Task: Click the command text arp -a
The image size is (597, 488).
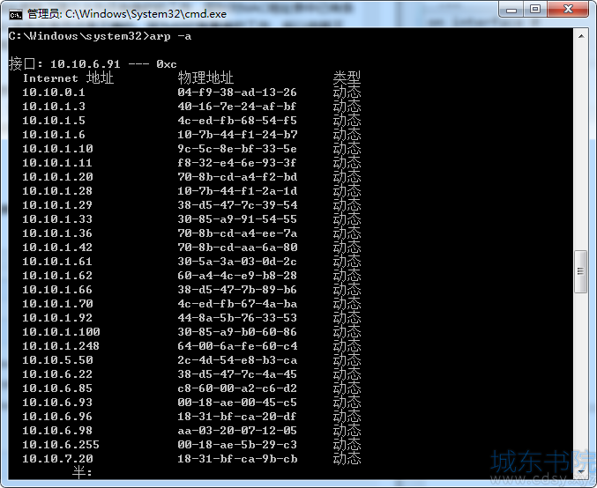Action: coord(170,36)
